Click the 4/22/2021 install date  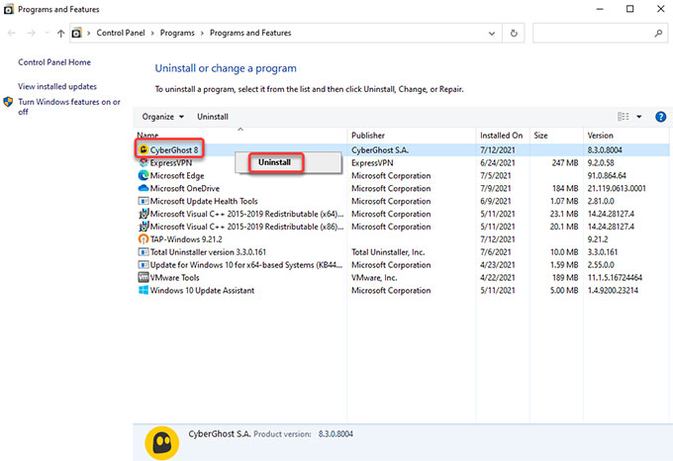(x=498, y=277)
